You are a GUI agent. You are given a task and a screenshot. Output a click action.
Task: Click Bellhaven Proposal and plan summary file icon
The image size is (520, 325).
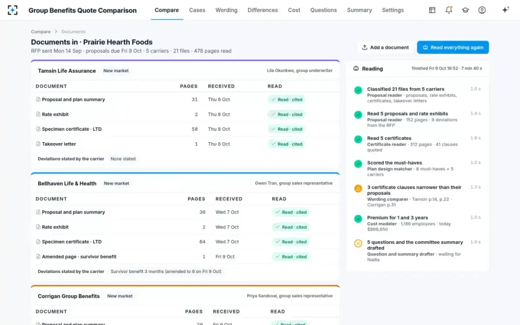38,212
